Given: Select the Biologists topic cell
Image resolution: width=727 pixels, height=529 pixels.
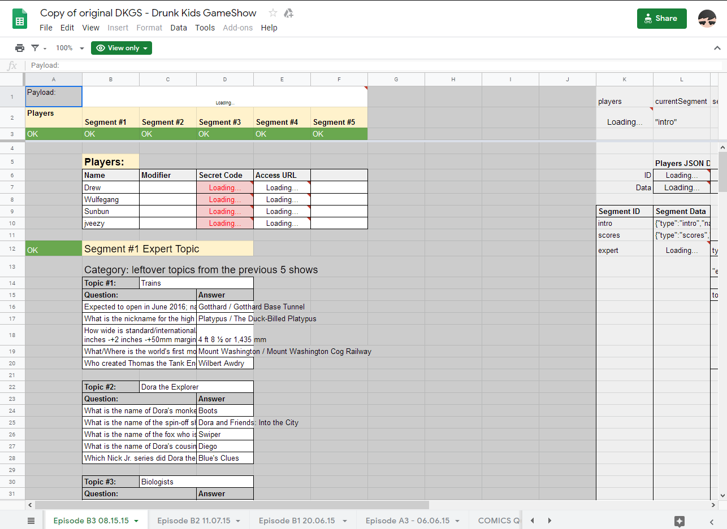Looking at the screenshot, I should 196,482.
